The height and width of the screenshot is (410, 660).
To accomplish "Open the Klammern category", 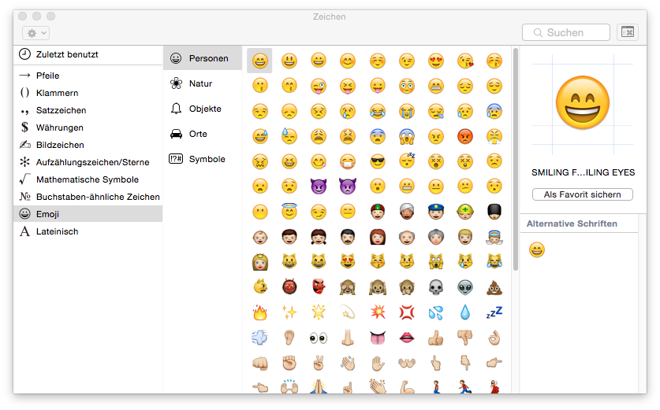I will 88,93.
